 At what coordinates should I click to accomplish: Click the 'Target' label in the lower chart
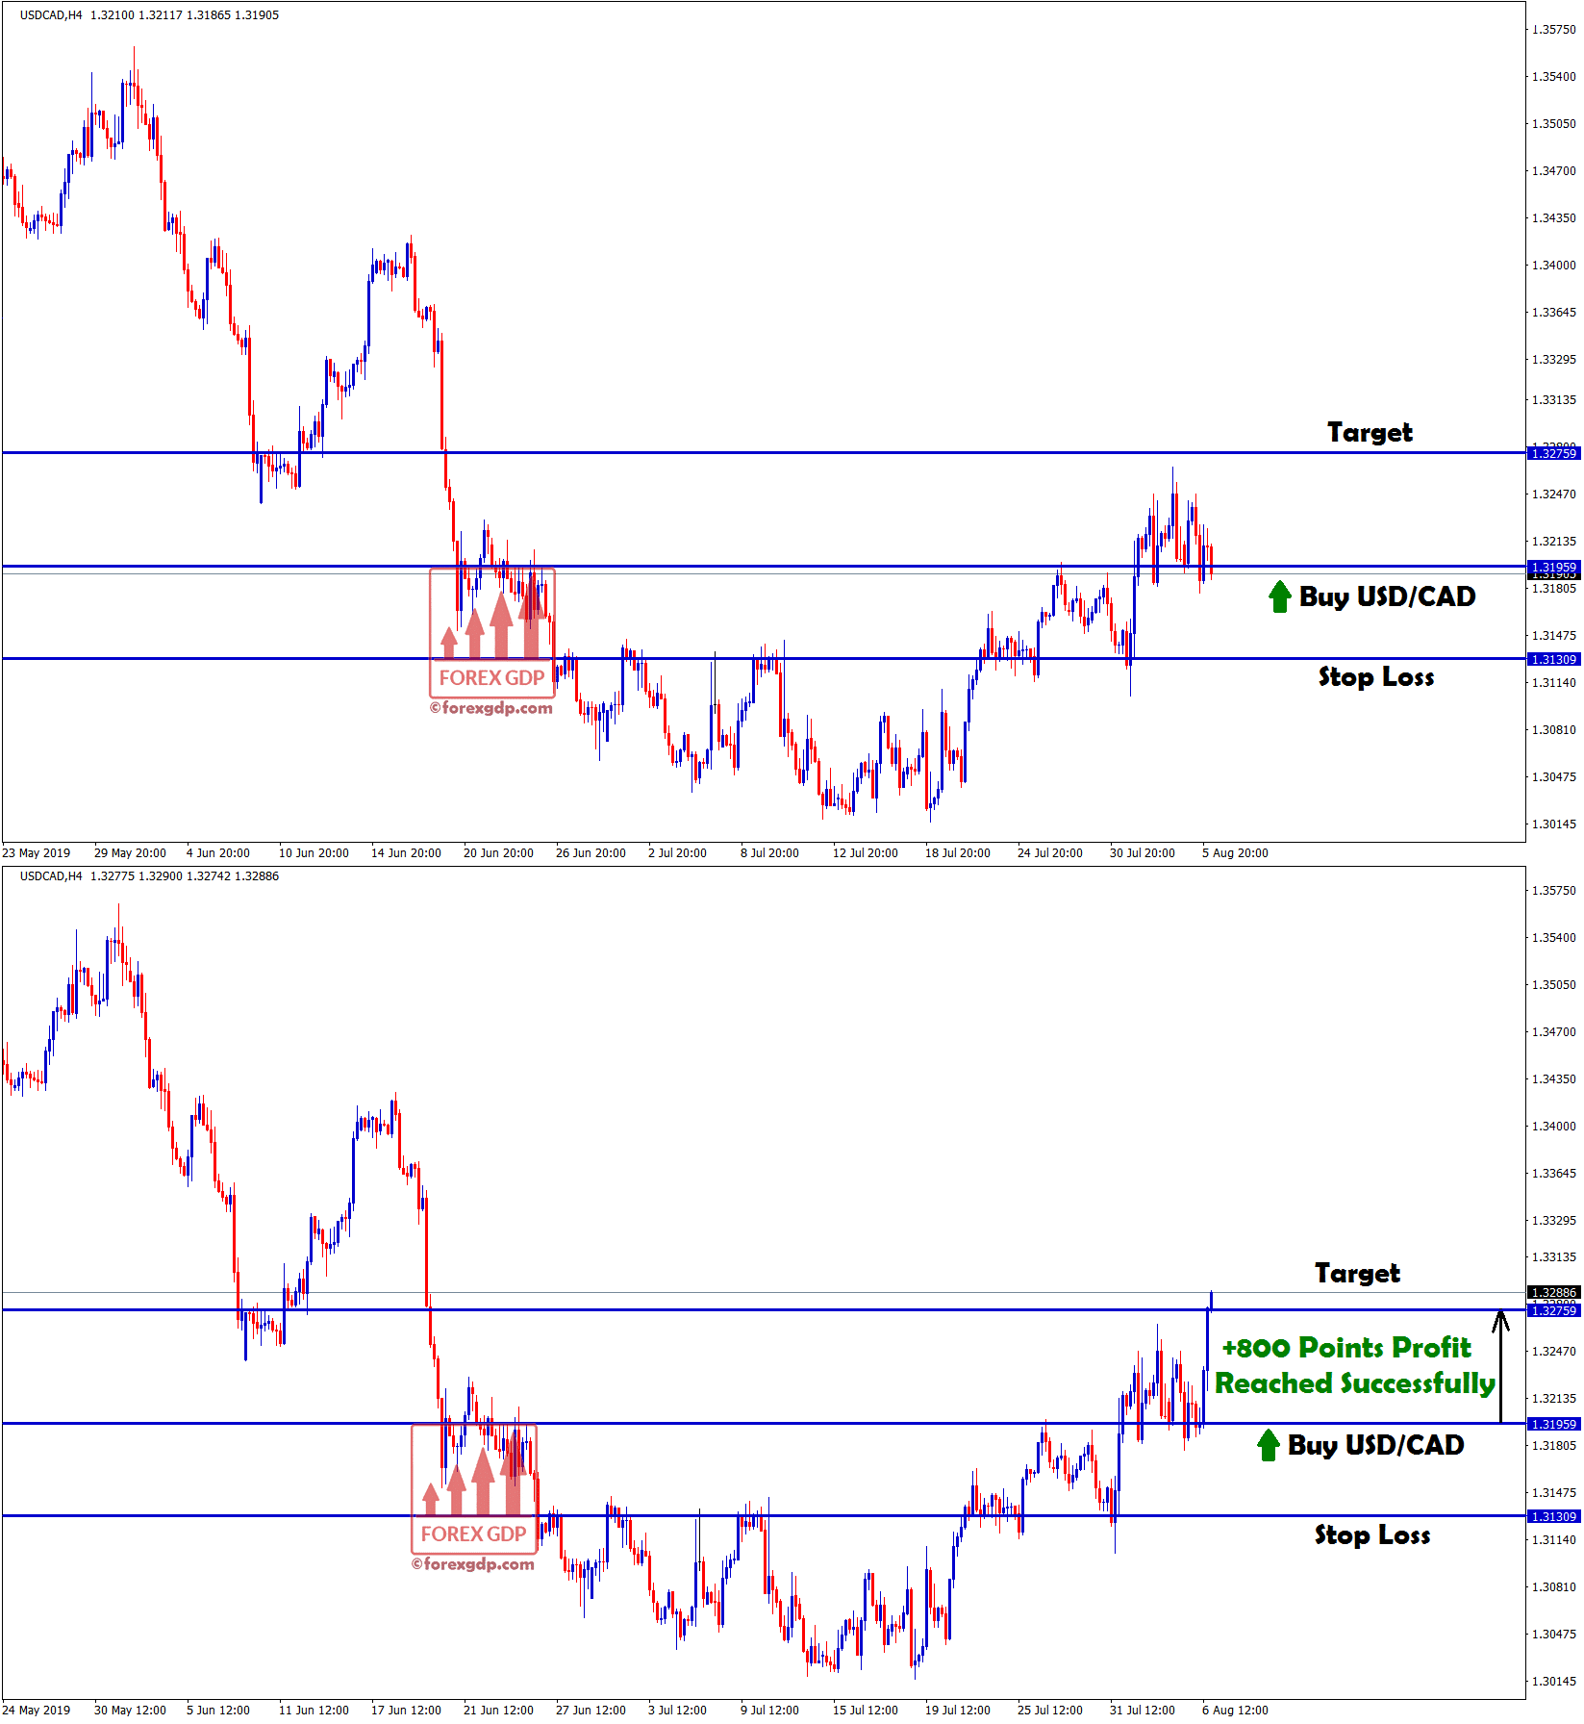pyautogui.click(x=1357, y=1274)
